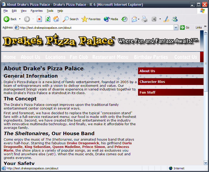This screenshot has height=172, width=209.
Task: Open the Mail dropdown arrow
Action: 139,19
